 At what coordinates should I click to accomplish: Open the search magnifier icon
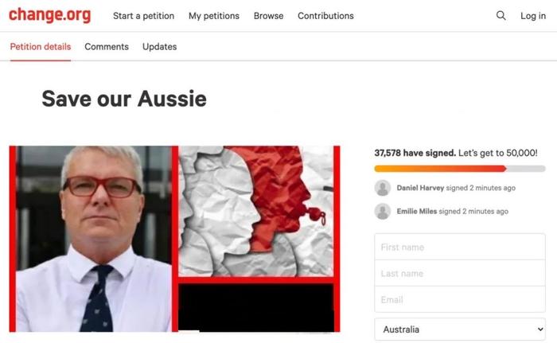tap(501, 16)
